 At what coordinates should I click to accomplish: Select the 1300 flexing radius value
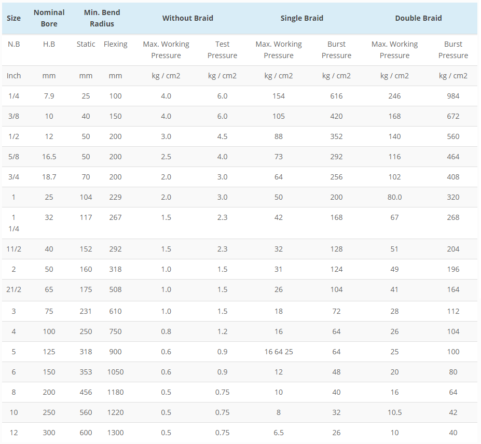[115, 433]
